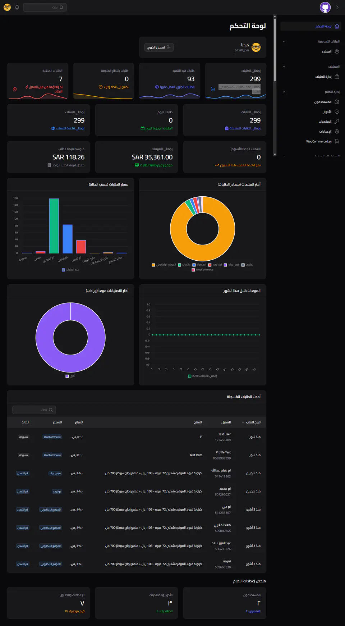Collapse the العمليات sidebar section
This screenshot has width=345, height=626.
[284, 67]
